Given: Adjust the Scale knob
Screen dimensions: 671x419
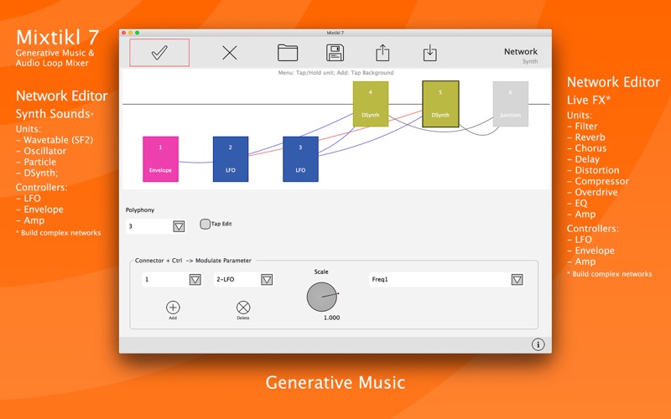Looking at the screenshot, I should click(x=322, y=297).
